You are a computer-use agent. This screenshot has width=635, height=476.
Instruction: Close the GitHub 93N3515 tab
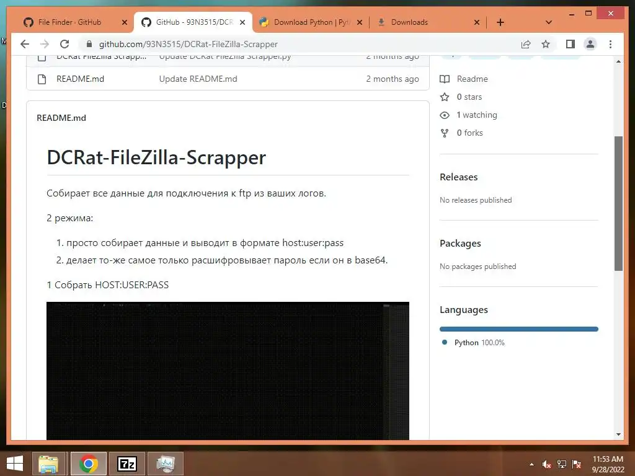[x=242, y=22]
